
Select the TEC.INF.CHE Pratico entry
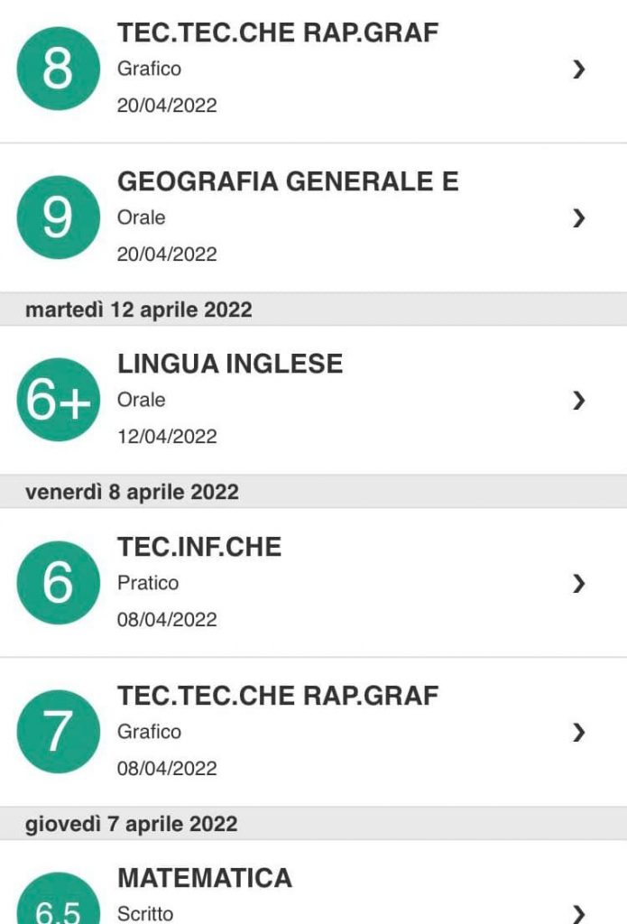click(314, 583)
